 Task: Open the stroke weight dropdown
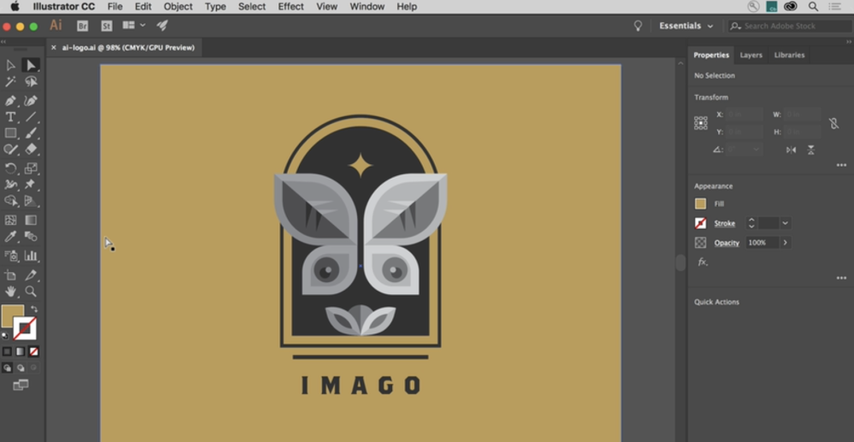pos(785,223)
